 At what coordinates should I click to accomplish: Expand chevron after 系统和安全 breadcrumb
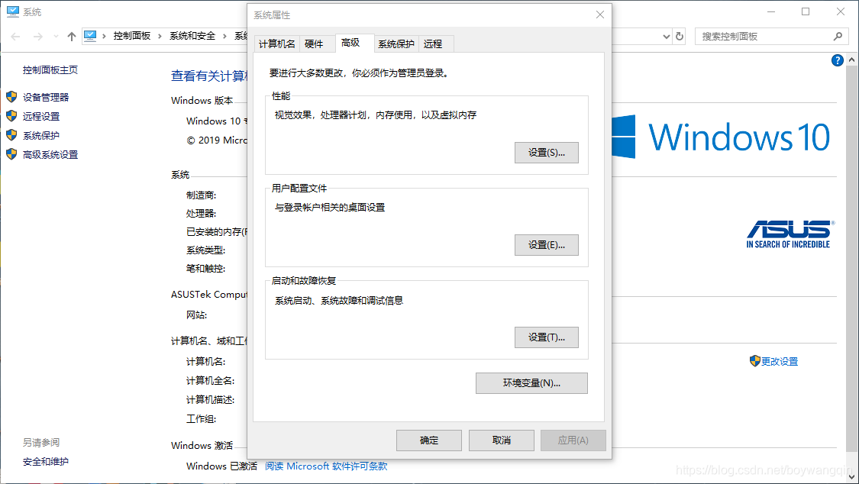pyautogui.click(x=224, y=36)
